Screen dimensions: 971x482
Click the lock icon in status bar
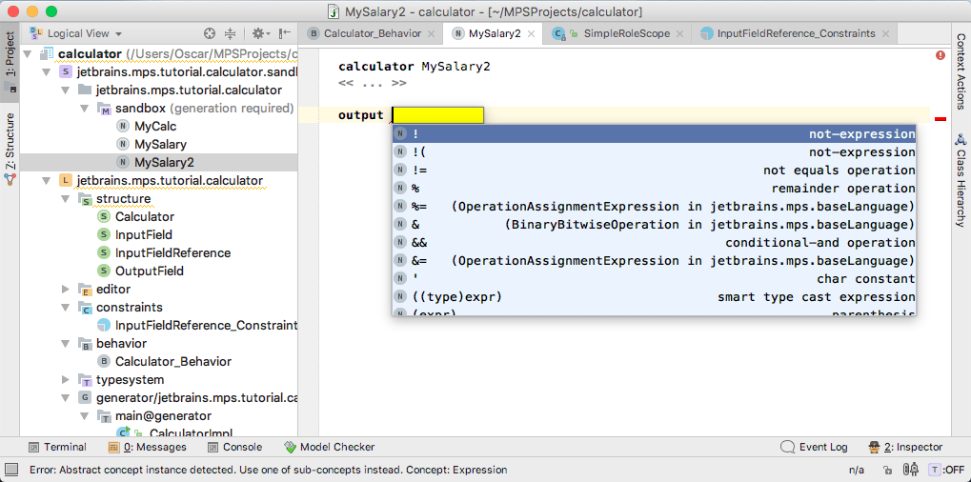887,470
